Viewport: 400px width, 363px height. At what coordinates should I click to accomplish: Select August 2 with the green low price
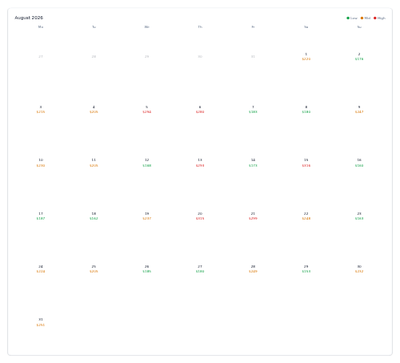pyautogui.click(x=359, y=56)
